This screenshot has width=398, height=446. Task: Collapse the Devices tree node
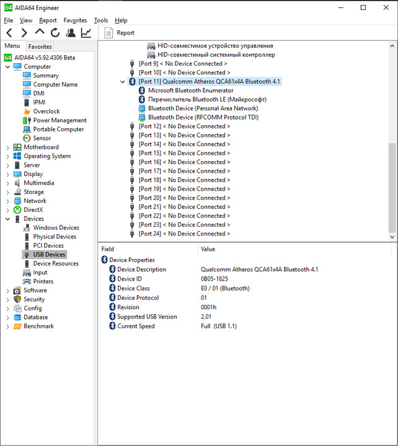7,219
